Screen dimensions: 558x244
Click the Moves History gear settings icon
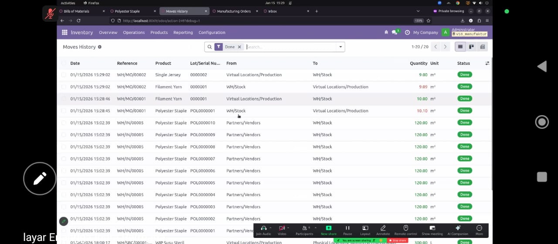99,47
